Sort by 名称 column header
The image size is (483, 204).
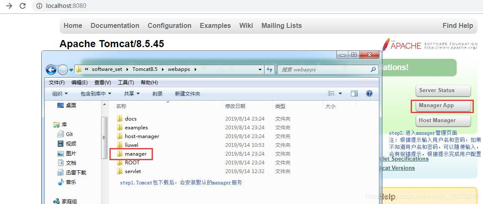(121, 106)
